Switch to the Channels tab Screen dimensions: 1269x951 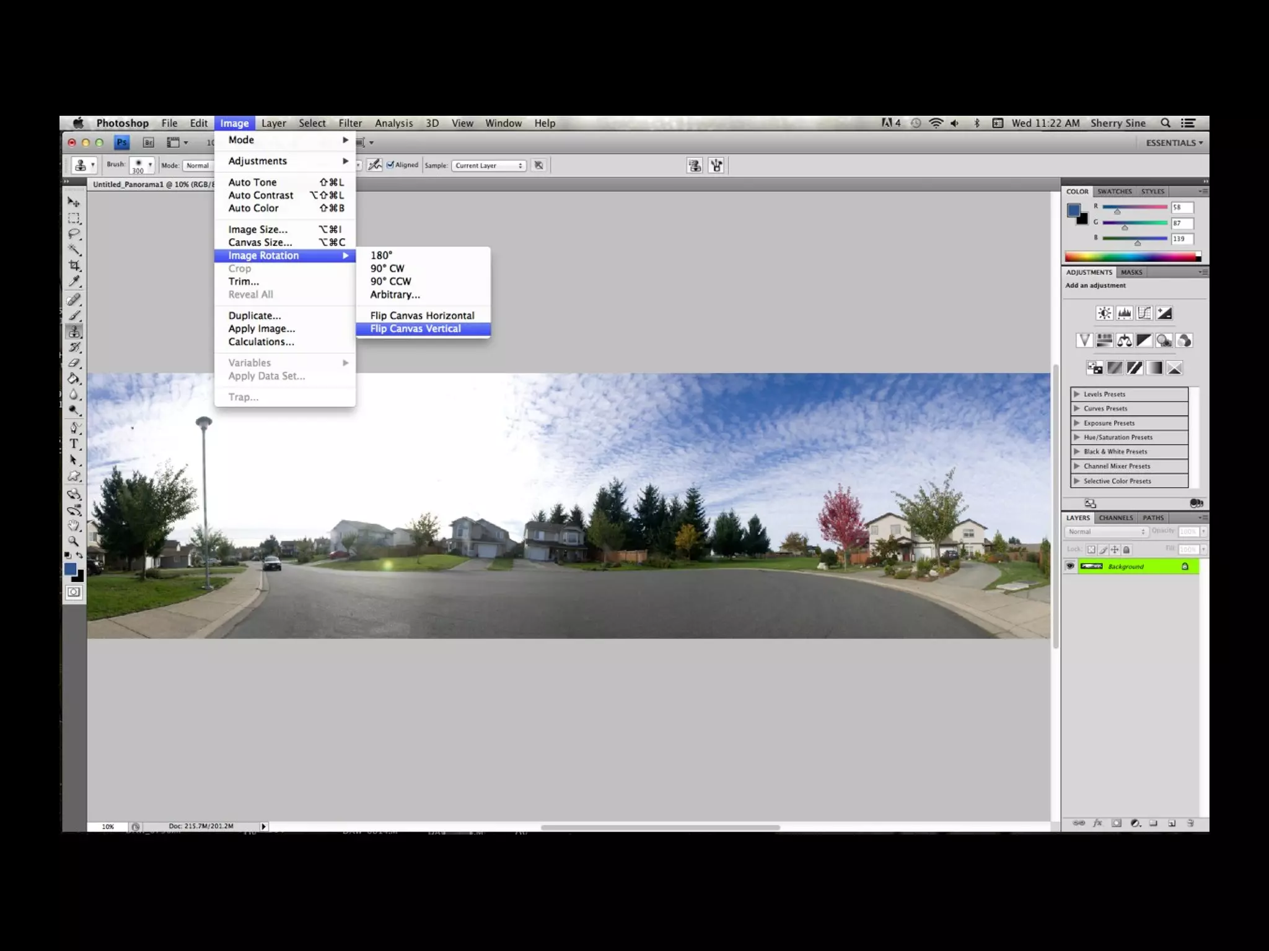pyautogui.click(x=1115, y=518)
